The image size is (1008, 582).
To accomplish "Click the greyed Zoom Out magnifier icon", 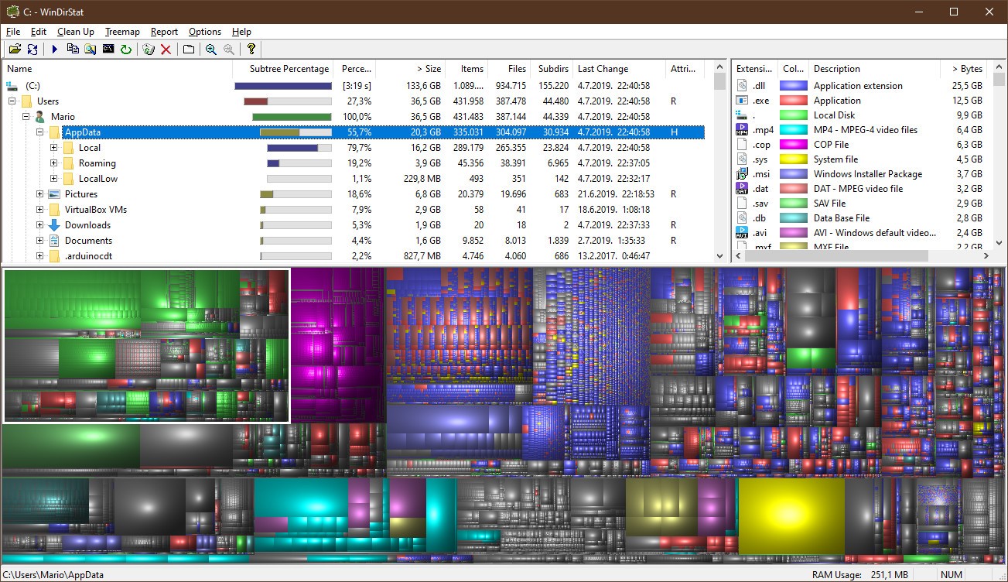I will (x=229, y=49).
